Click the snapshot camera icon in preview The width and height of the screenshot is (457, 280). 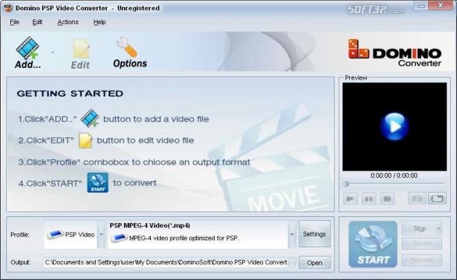417,198
